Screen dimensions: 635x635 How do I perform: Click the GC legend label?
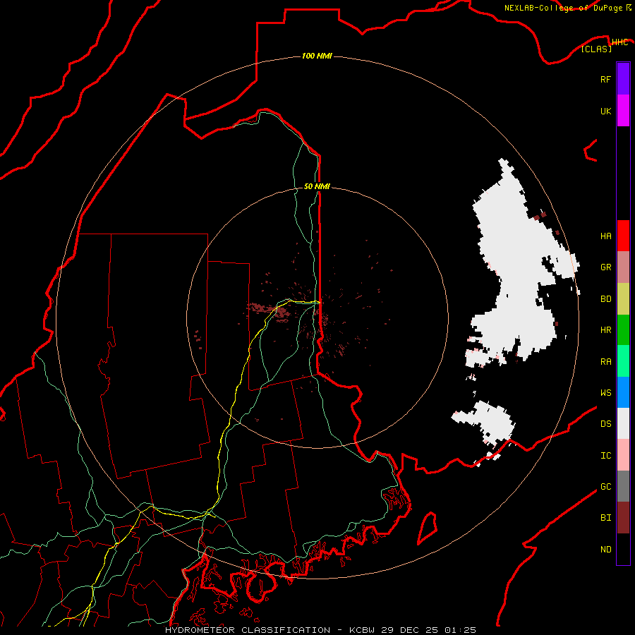pos(605,487)
